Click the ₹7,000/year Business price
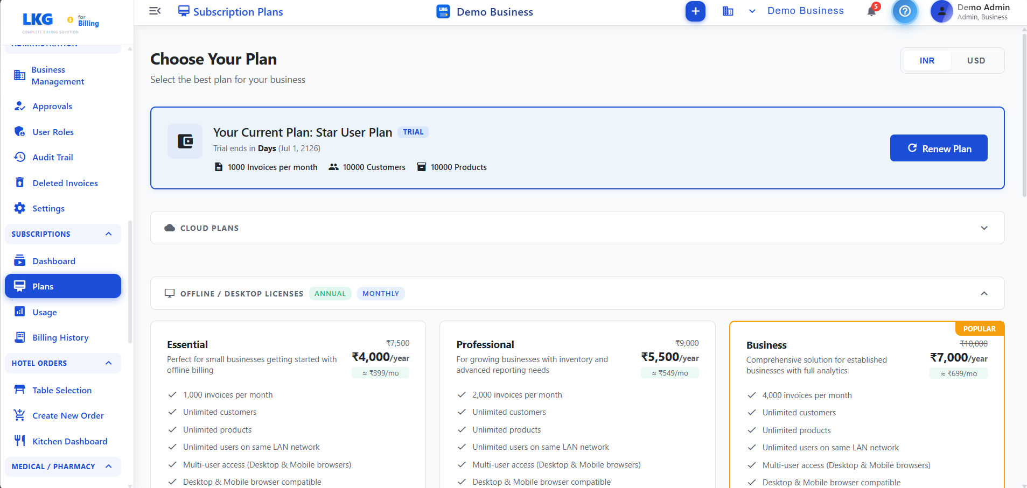The width and height of the screenshot is (1027, 488). 959,358
